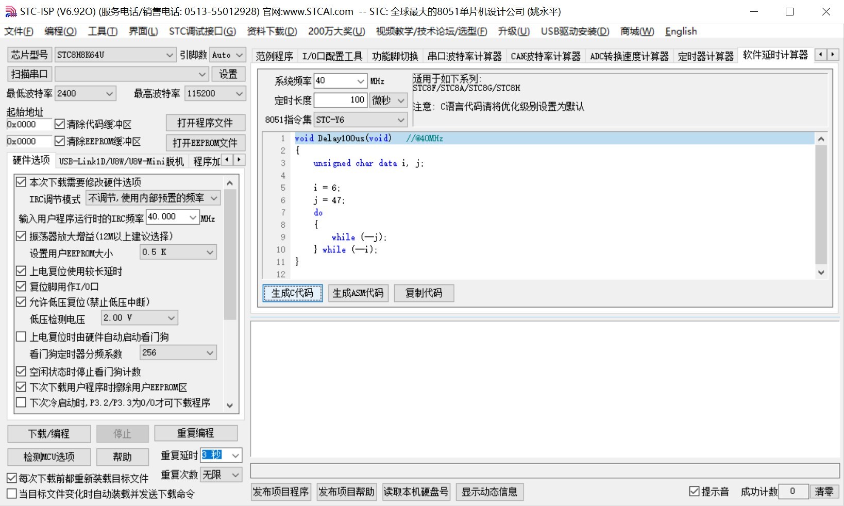Open 编程(O) menu
This screenshot has height=506, width=844.
61,31
